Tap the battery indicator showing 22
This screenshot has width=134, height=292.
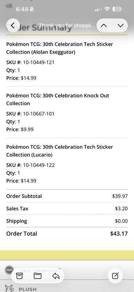118,9
